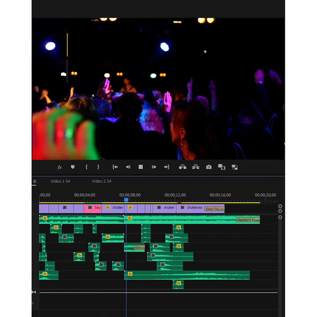Click the blue playhead handle on the ruler
The height and width of the screenshot is (317, 317).
(x=126, y=200)
